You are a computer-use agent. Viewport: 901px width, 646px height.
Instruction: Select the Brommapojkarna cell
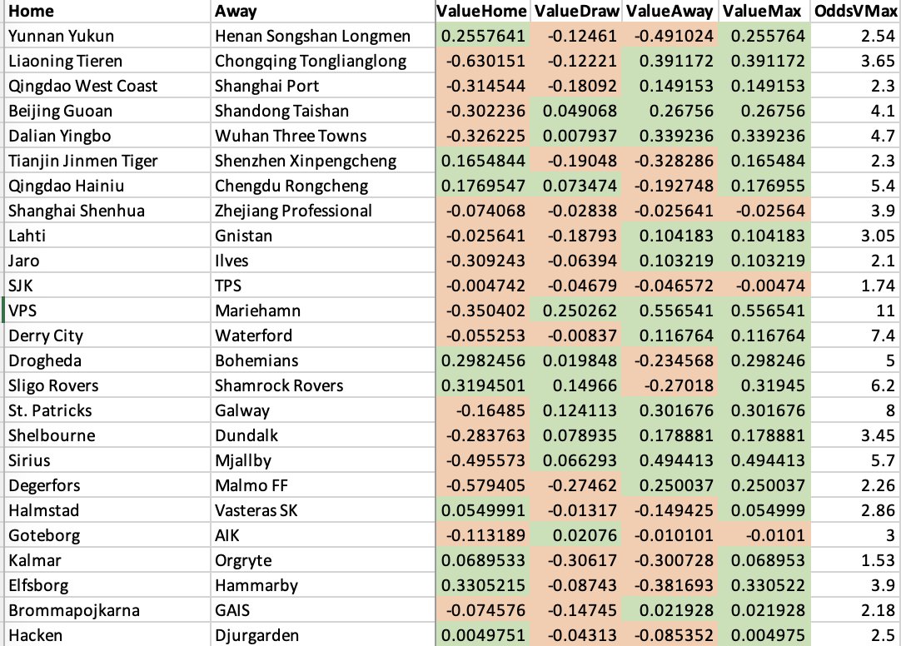107,610
